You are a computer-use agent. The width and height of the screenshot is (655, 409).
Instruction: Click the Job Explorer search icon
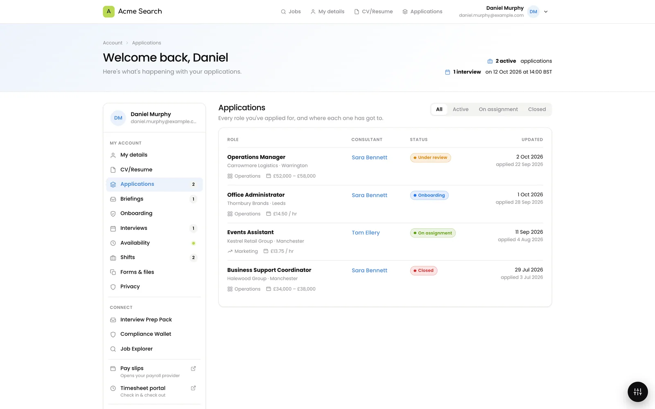point(113,349)
